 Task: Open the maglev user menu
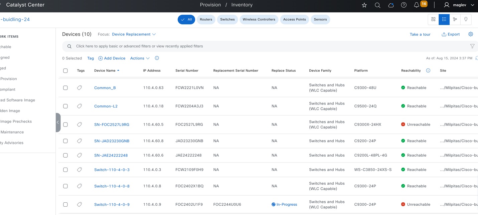pyautogui.click(x=459, y=5)
